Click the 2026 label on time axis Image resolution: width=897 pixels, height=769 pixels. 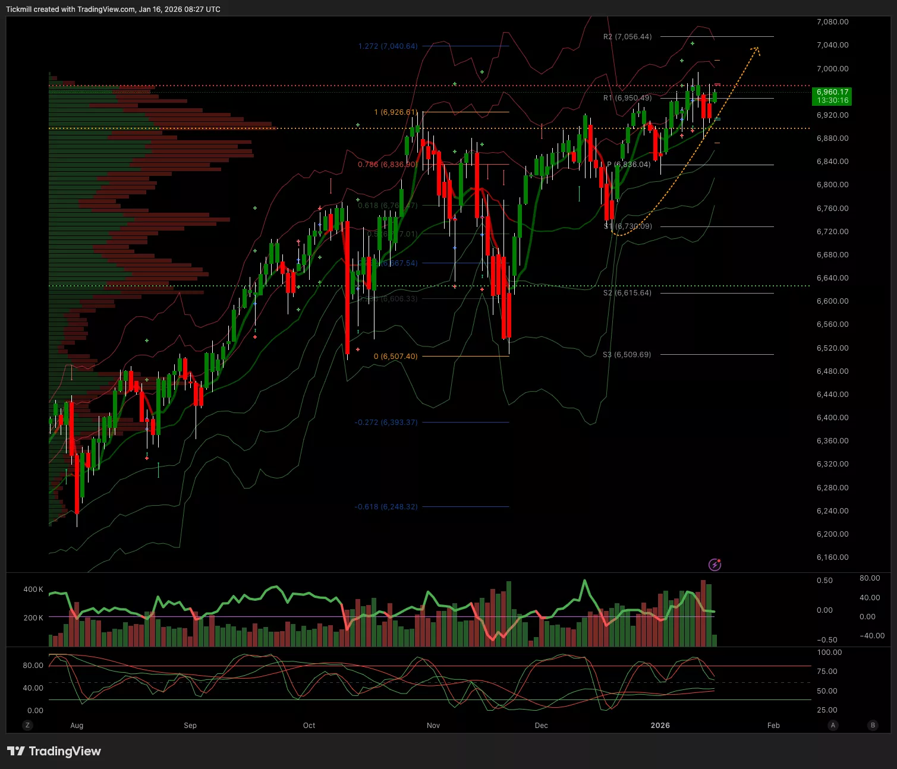(x=660, y=725)
